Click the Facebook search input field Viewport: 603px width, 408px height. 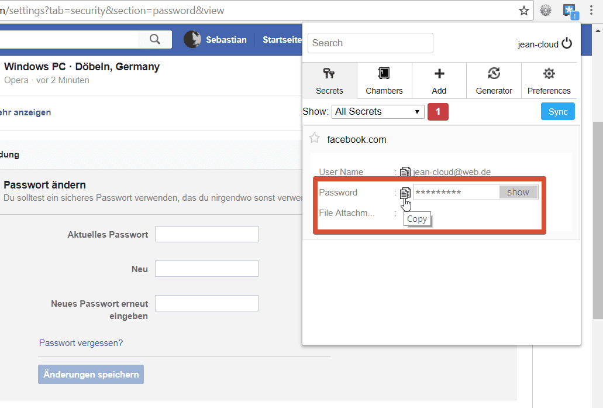point(69,39)
